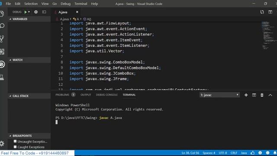Screen dimensions: 277x156
Task: Click the thumbs up icon in status bar
Action: pyautogui.click(x=253, y=153)
